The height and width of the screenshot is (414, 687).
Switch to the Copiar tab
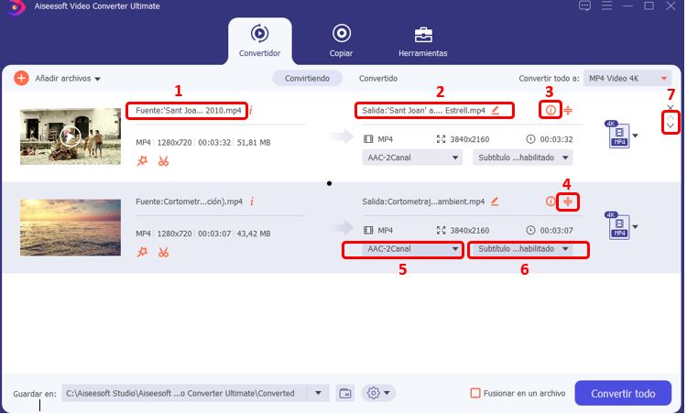coord(341,40)
